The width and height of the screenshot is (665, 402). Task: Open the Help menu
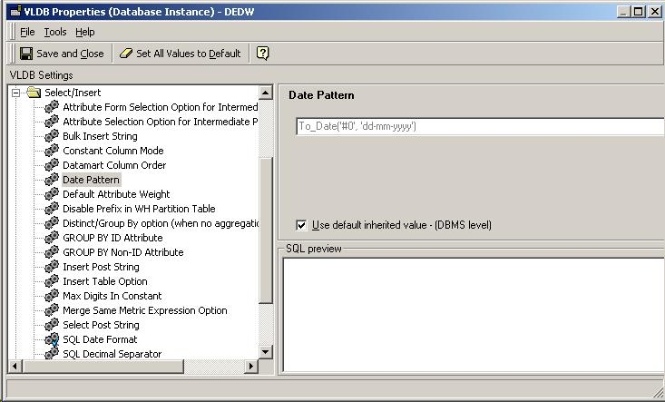pyautogui.click(x=84, y=32)
